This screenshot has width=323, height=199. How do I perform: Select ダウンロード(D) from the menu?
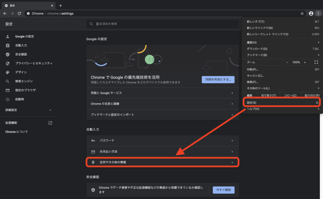point(282,49)
